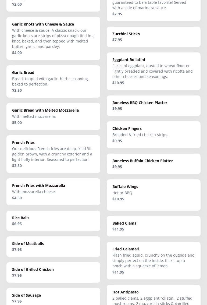
Task: Open the Rice Balls item
Action: [x=53, y=221]
